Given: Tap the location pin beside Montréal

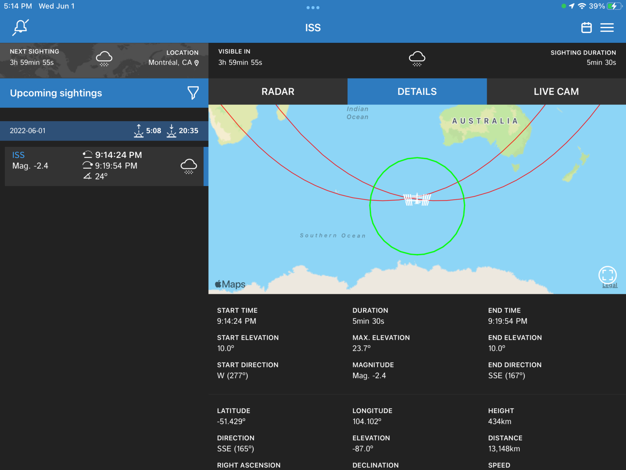Looking at the screenshot, I should [x=197, y=63].
